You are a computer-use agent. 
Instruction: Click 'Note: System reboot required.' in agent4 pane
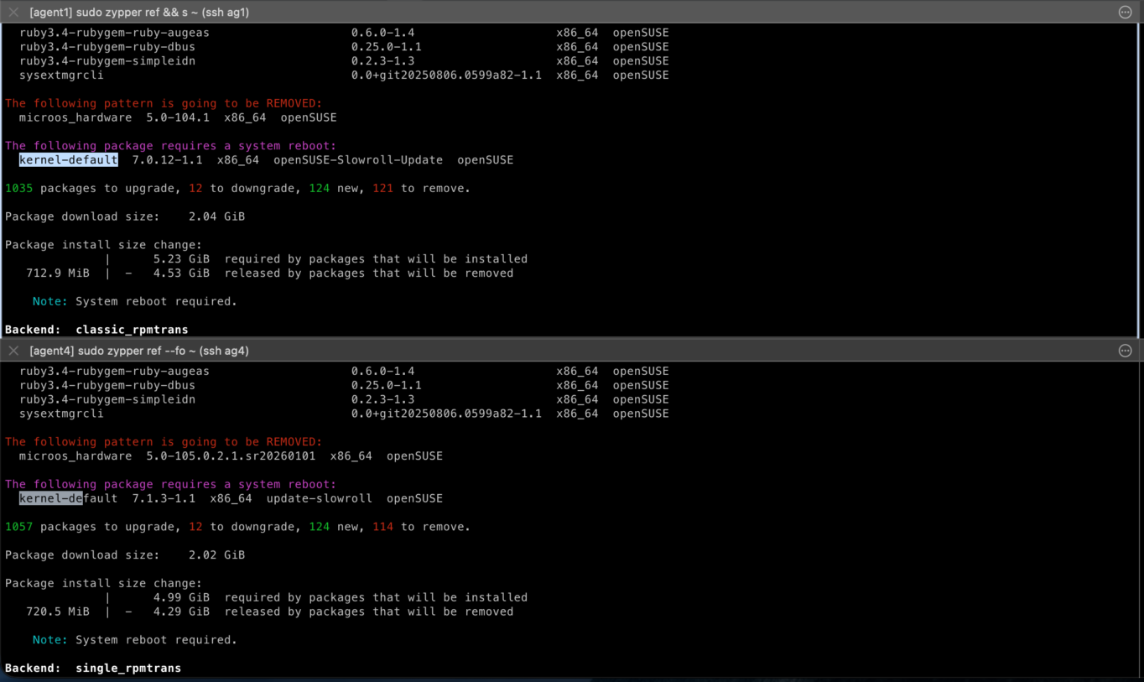click(135, 640)
